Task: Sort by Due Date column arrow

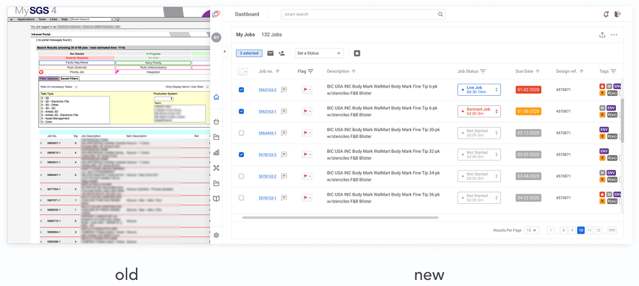Action: point(538,71)
